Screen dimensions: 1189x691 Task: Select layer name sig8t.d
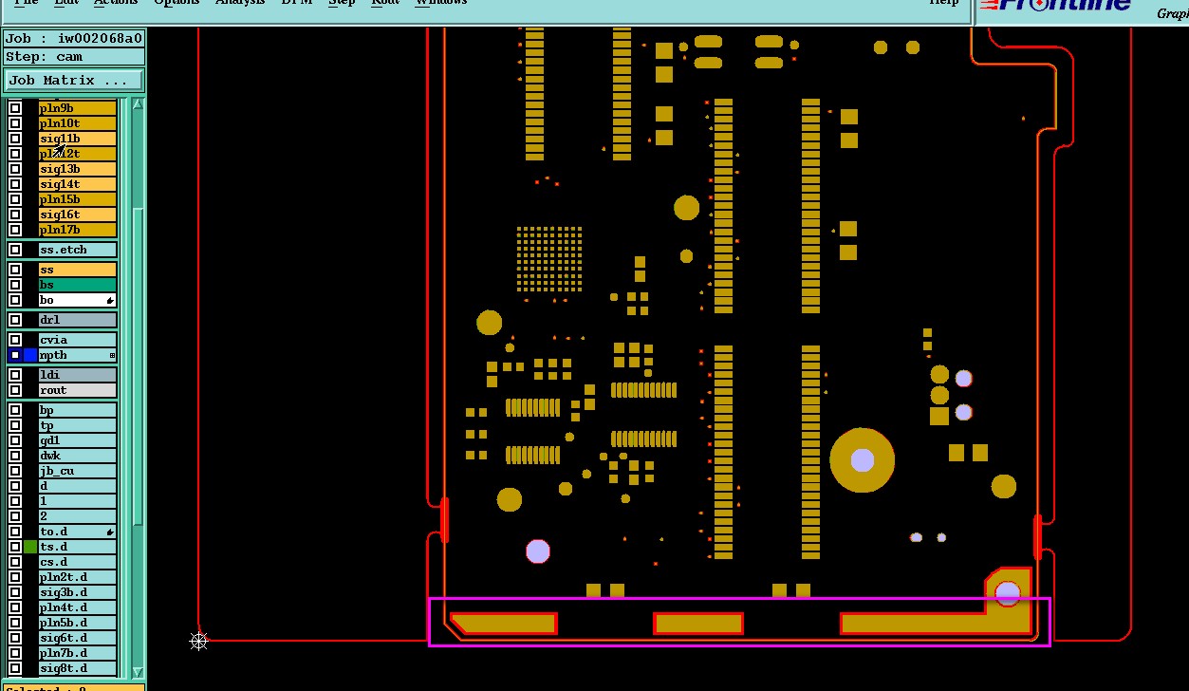(x=77, y=668)
